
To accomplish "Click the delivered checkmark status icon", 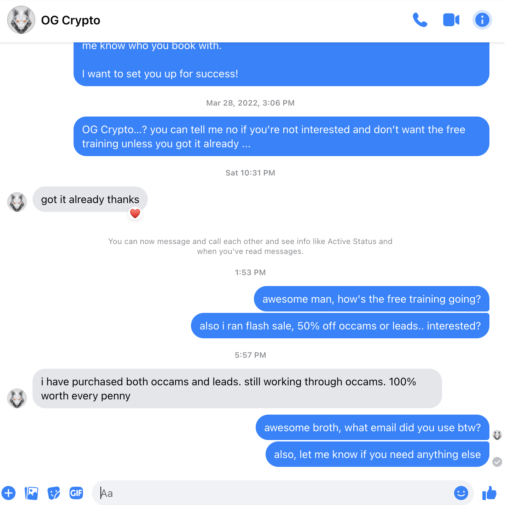I will click(497, 462).
